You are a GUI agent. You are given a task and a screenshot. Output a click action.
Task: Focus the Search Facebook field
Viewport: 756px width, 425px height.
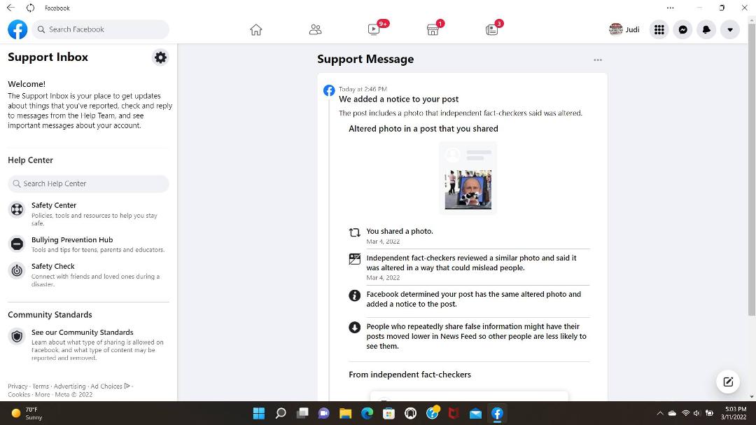click(101, 29)
